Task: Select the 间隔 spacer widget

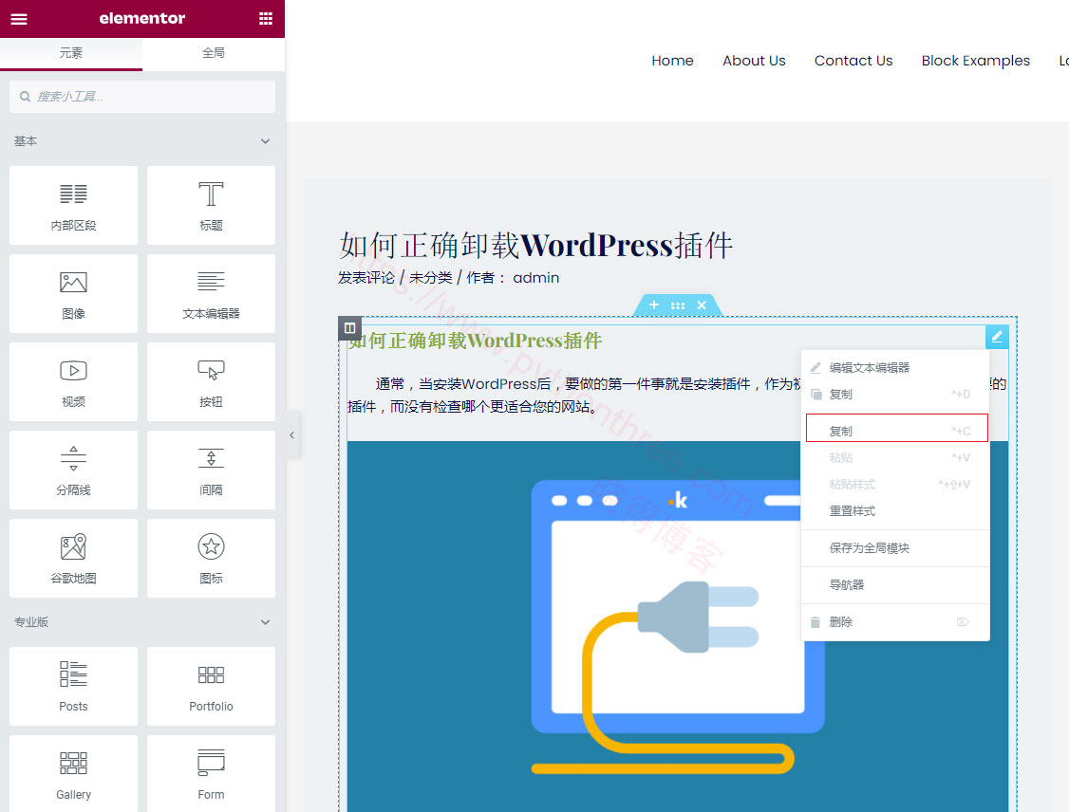Action: pos(212,471)
